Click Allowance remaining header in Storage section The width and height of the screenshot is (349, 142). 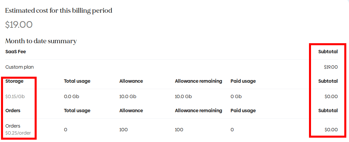[x=198, y=81]
